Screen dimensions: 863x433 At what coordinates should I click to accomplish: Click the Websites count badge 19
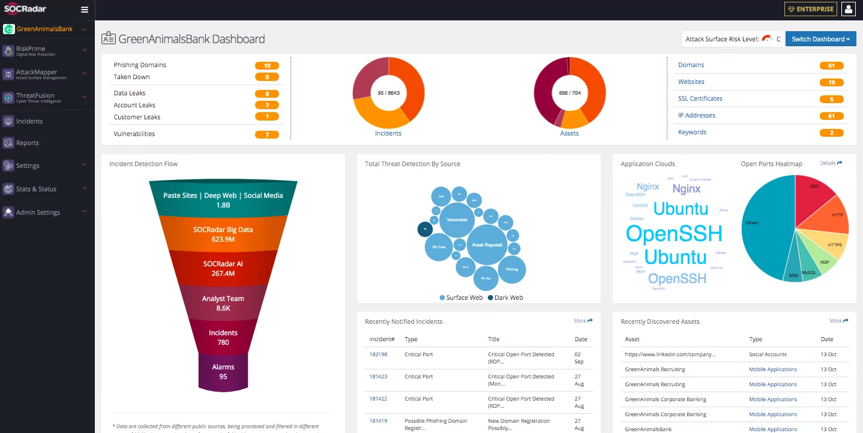pyautogui.click(x=832, y=82)
